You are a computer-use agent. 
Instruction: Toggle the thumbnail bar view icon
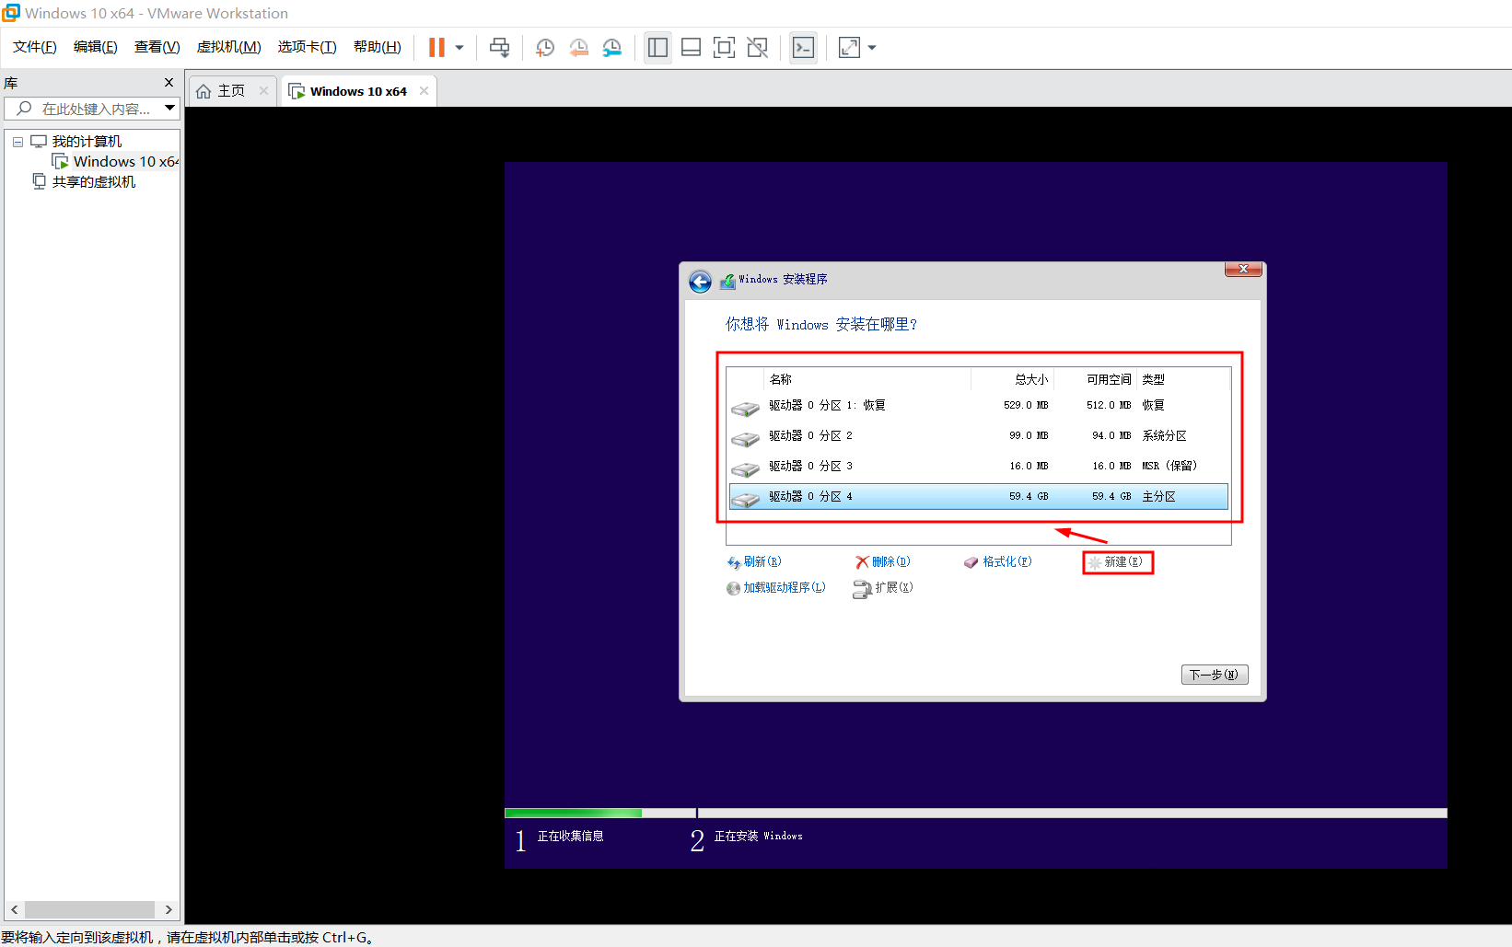pos(691,47)
